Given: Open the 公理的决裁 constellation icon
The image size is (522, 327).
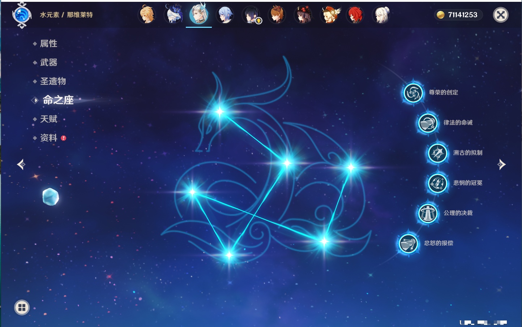Looking at the screenshot, I should click(x=428, y=213).
